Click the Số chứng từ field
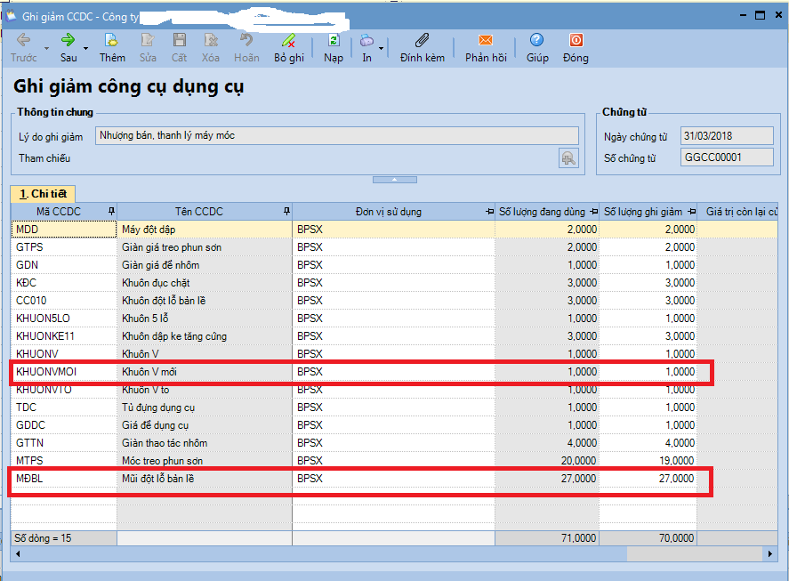The width and height of the screenshot is (789, 581). pos(727,157)
